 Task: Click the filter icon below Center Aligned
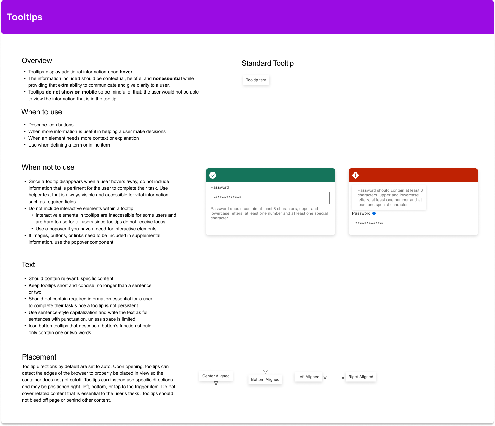pos(216,383)
